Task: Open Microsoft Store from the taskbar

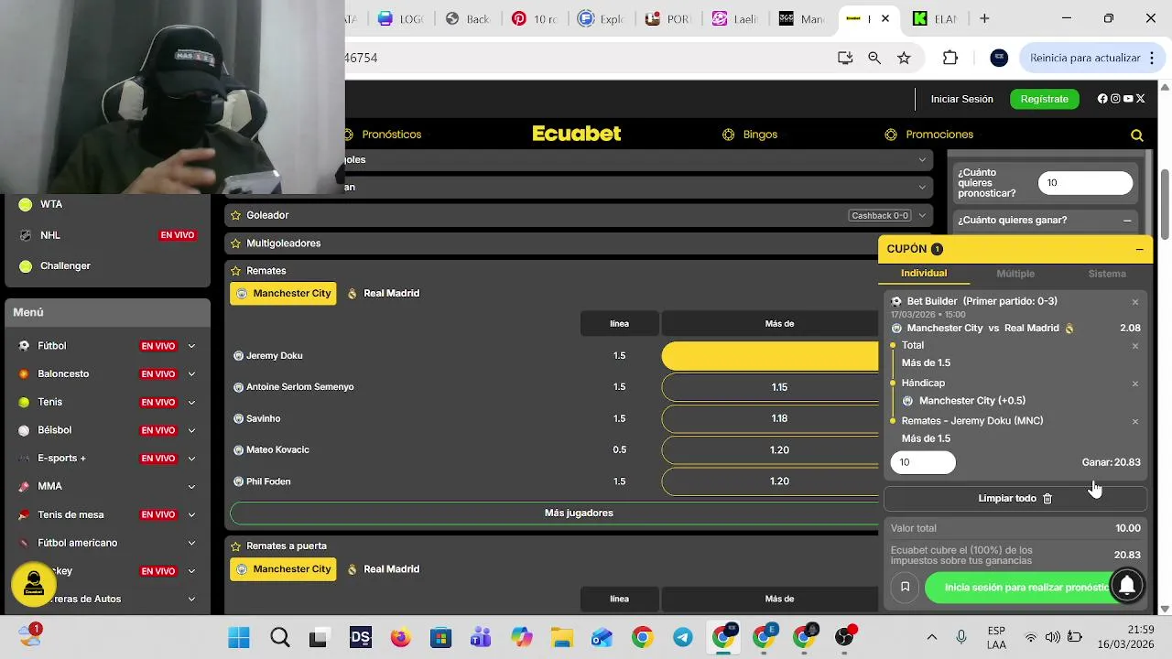Action: tap(440, 638)
